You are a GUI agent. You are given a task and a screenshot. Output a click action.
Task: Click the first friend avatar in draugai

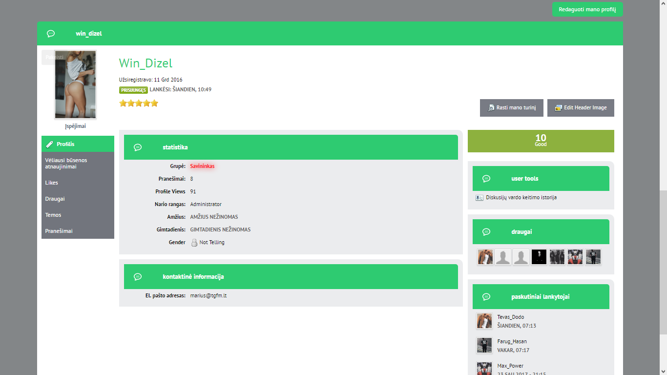[485, 257]
